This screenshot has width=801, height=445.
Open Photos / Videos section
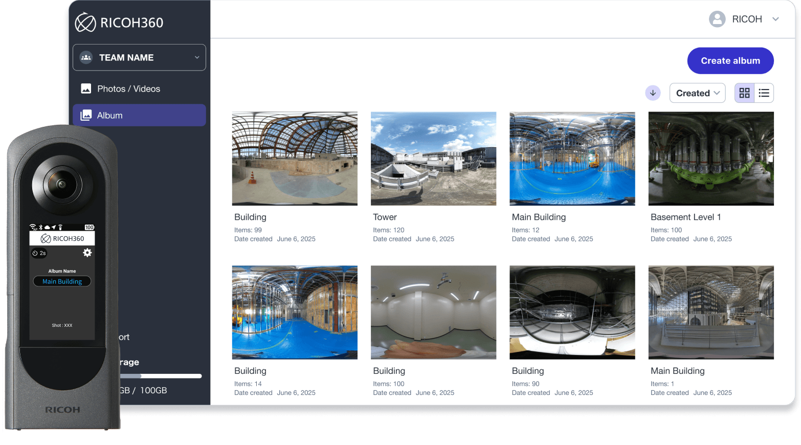[x=128, y=89]
